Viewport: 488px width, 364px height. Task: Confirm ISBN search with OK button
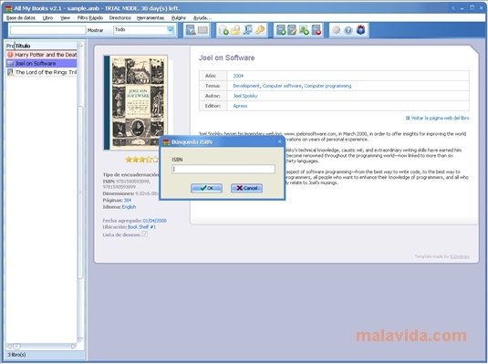(x=206, y=188)
